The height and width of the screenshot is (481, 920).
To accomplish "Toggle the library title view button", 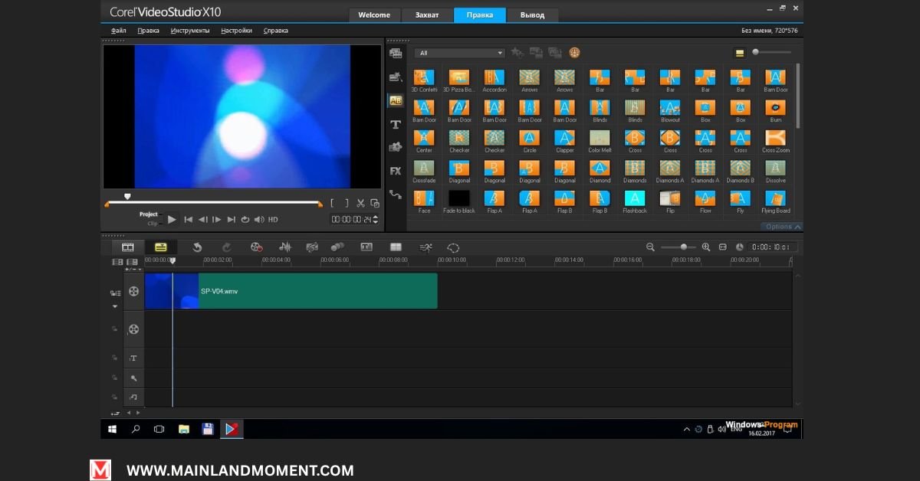I will click(x=740, y=53).
